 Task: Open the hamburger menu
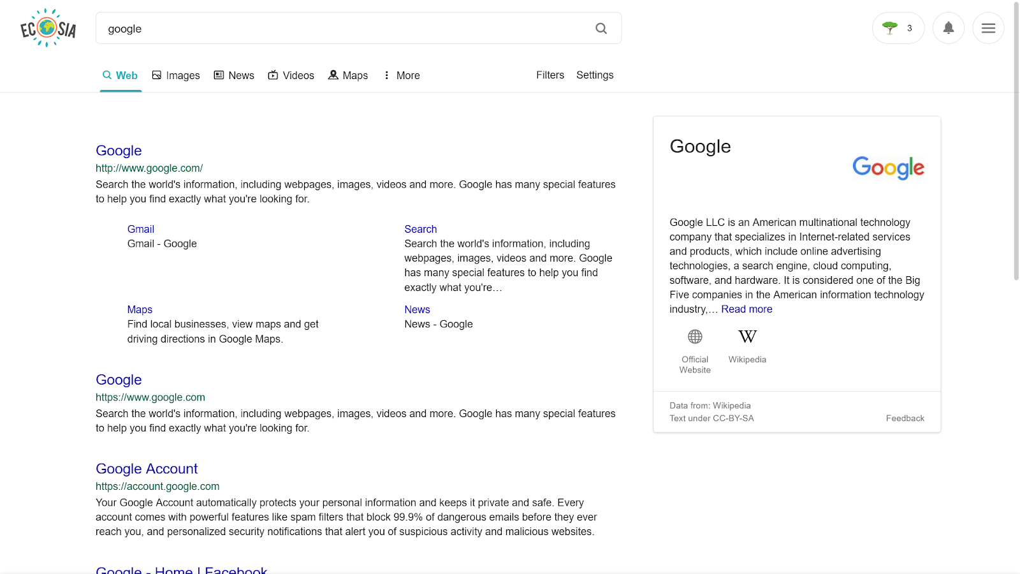988,28
